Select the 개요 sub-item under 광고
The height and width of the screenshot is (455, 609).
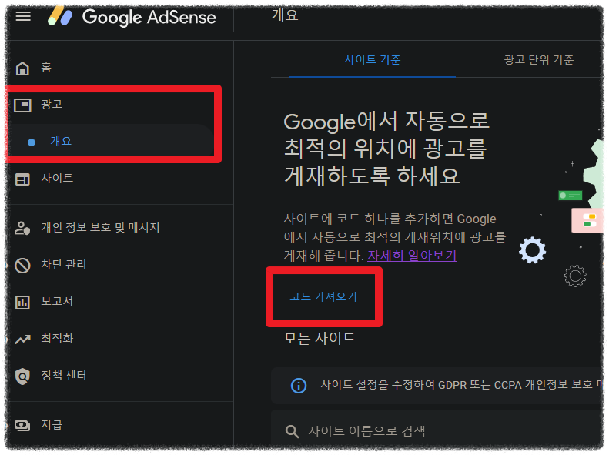61,141
